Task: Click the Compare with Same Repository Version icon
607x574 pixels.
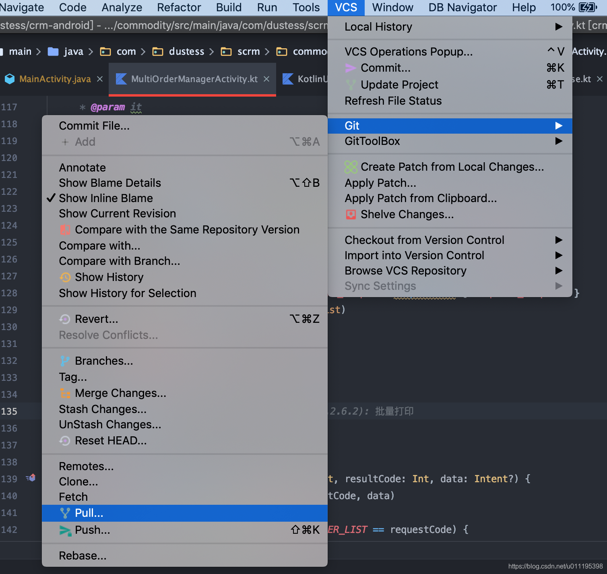Action: click(x=65, y=229)
